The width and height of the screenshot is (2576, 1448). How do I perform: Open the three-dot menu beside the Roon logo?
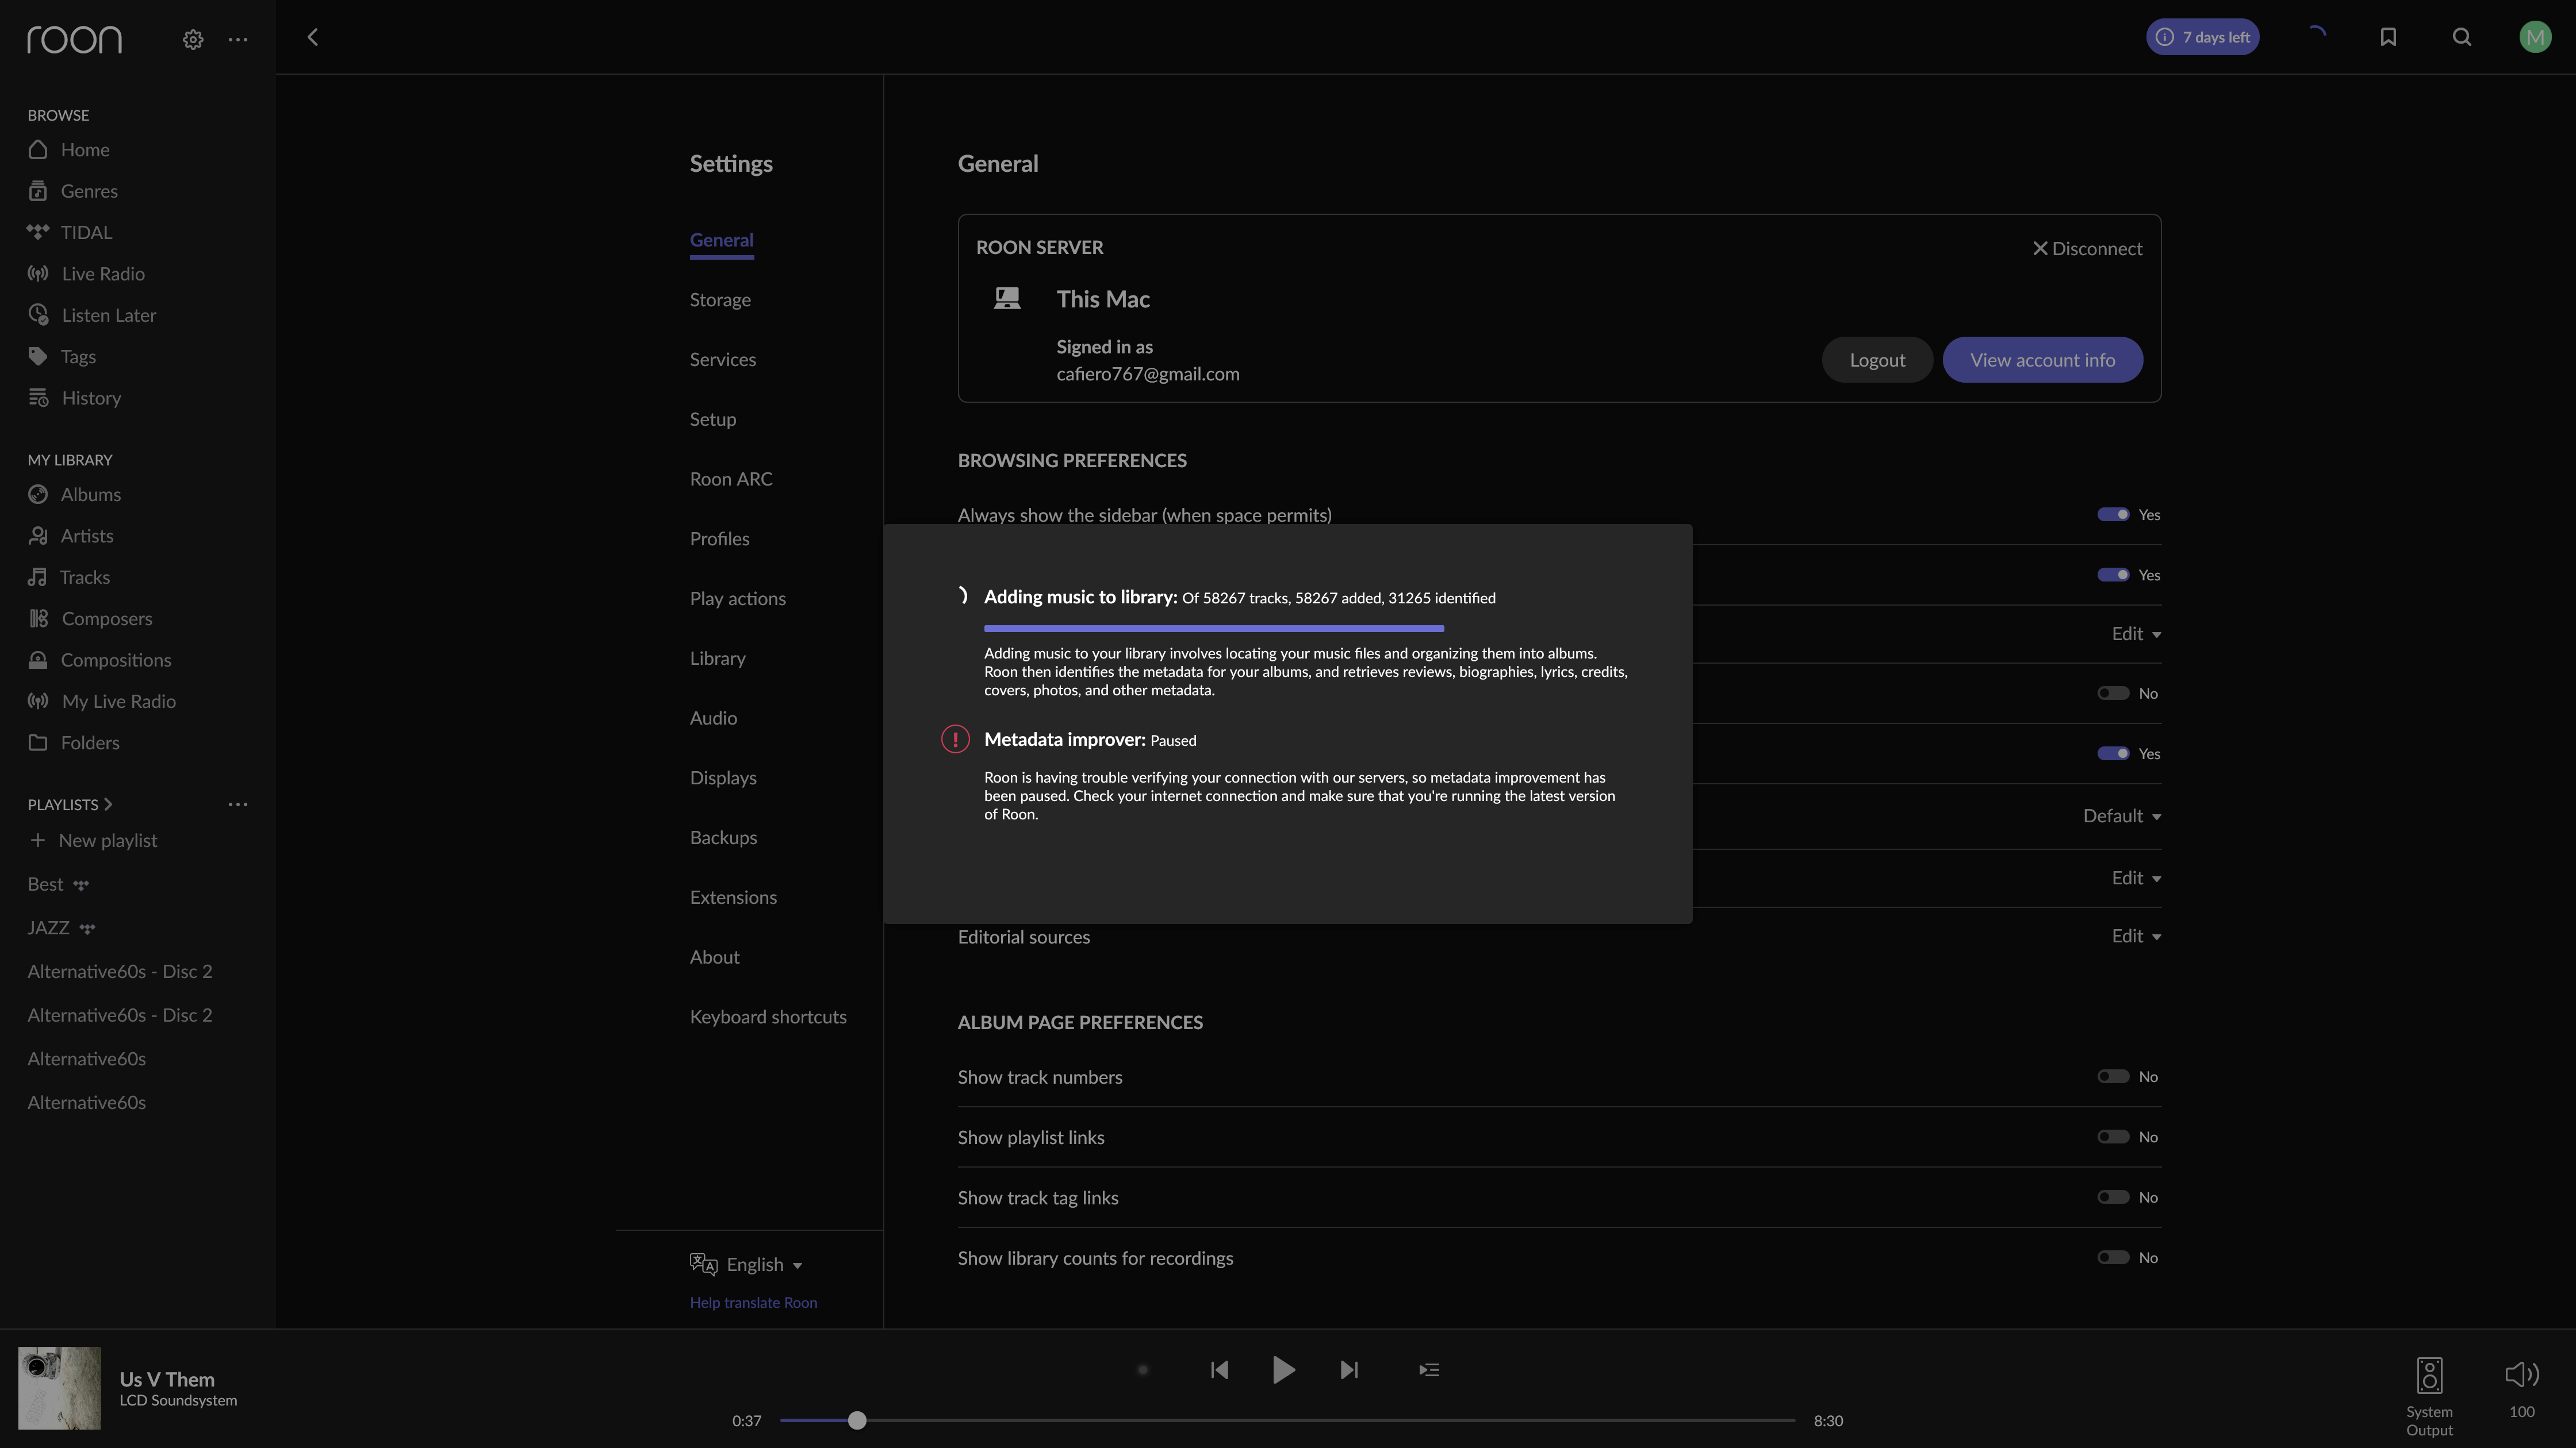click(237, 39)
